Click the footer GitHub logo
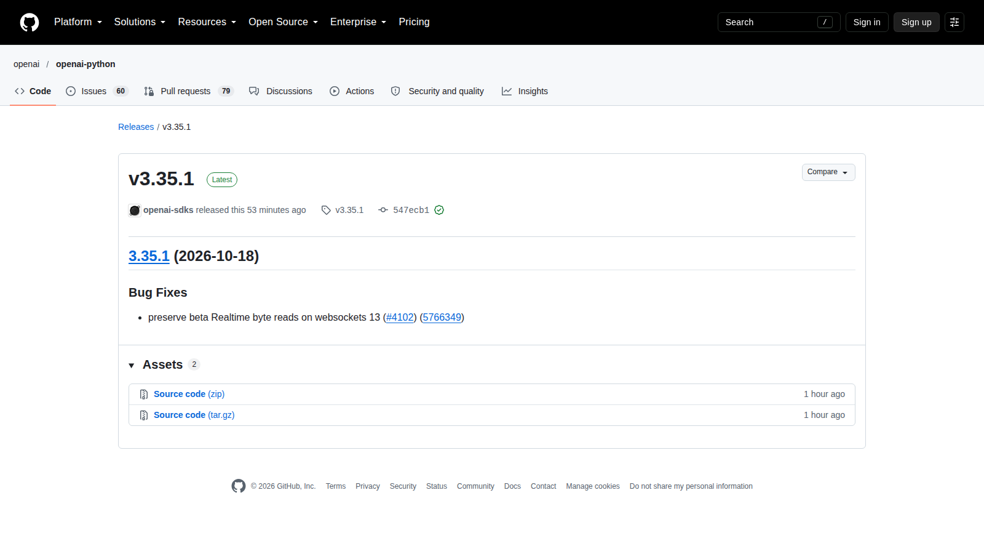The width and height of the screenshot is (984, 554). pyautogui.click(x=239, y=486)
